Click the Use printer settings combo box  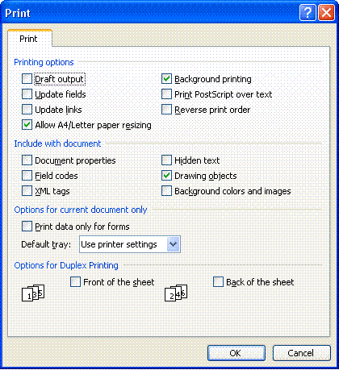coord(130,244)
